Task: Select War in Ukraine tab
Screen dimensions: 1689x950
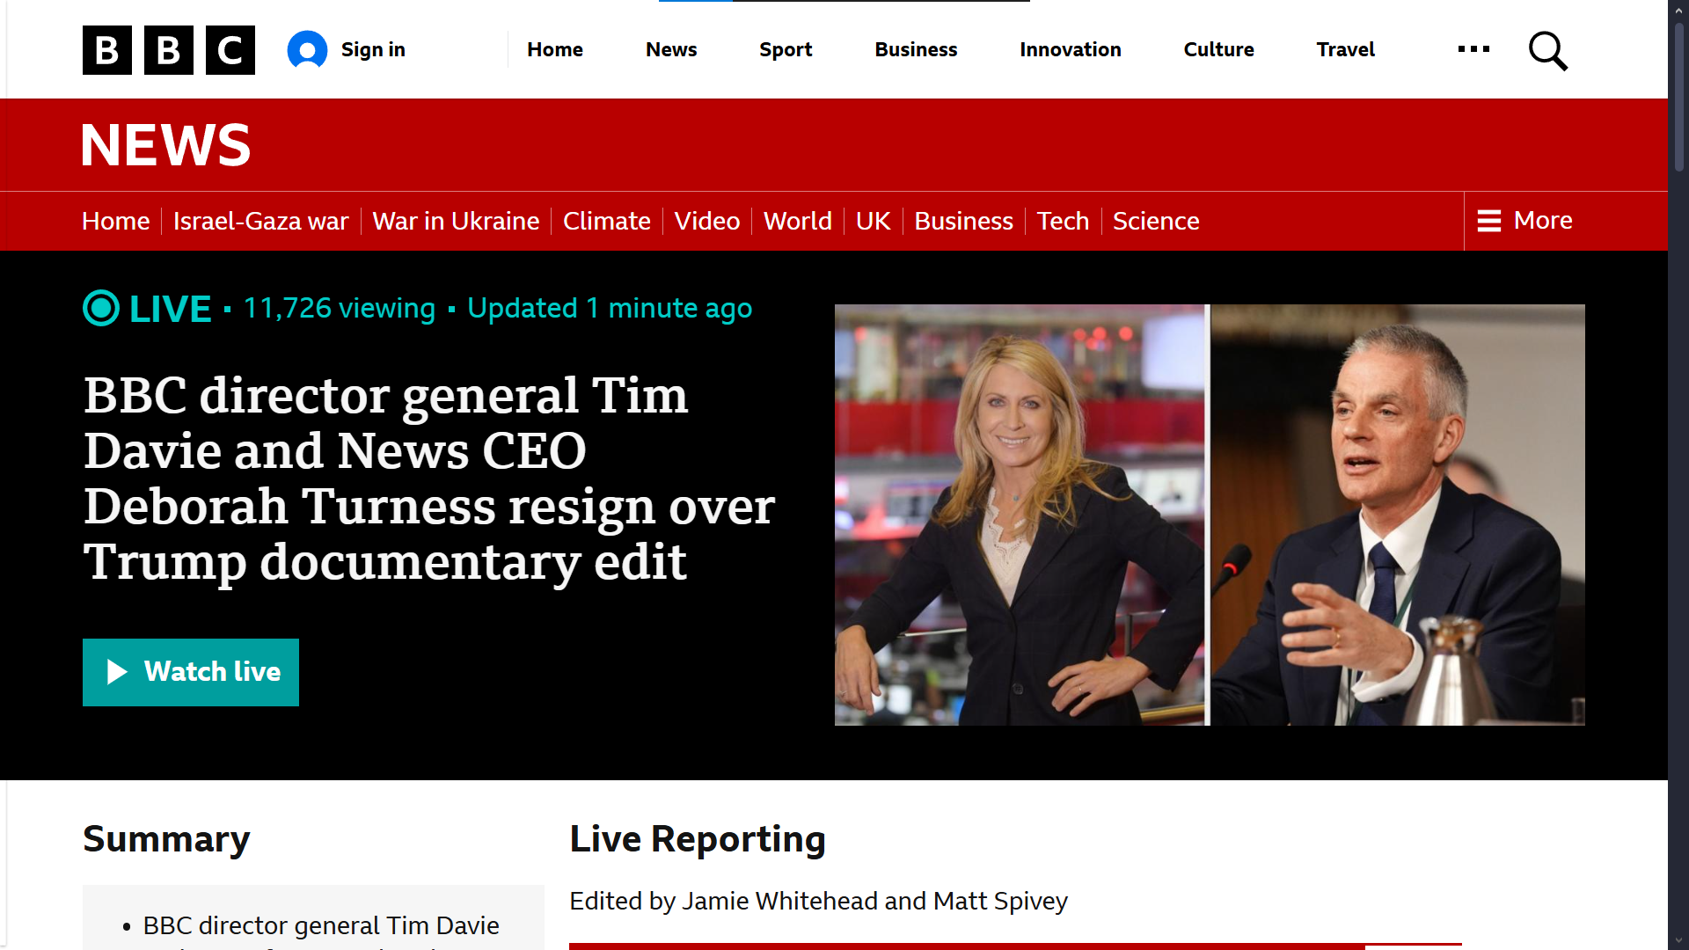Action: (456, 221)
